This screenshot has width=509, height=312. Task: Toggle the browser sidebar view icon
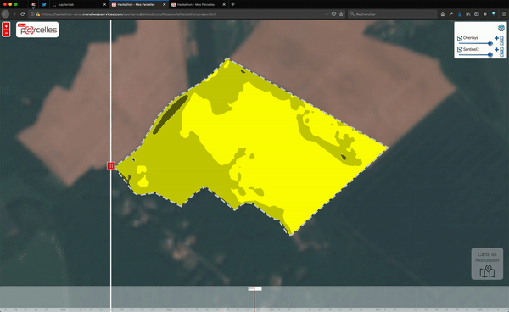[x=477, y=14]
